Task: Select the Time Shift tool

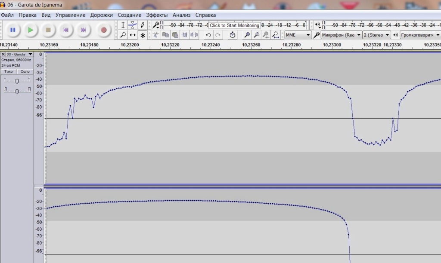Action: (133, 35)
